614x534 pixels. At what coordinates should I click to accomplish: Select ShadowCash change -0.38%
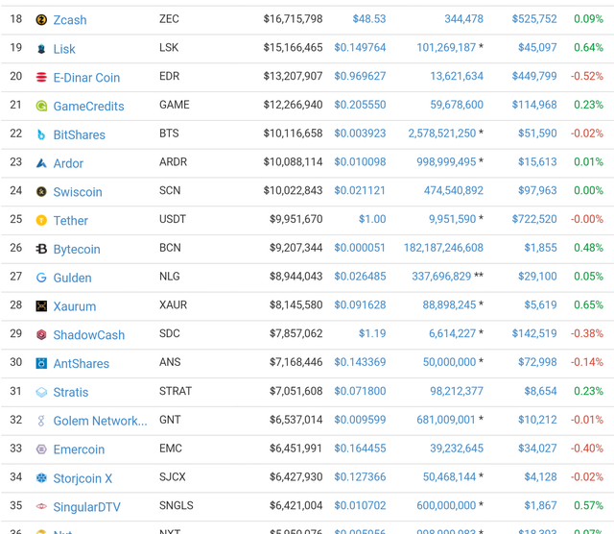click(586, 333)
